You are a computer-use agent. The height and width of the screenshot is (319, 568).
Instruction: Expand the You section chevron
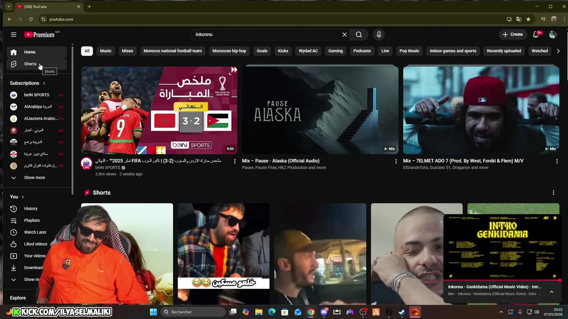tap(23, 197)
